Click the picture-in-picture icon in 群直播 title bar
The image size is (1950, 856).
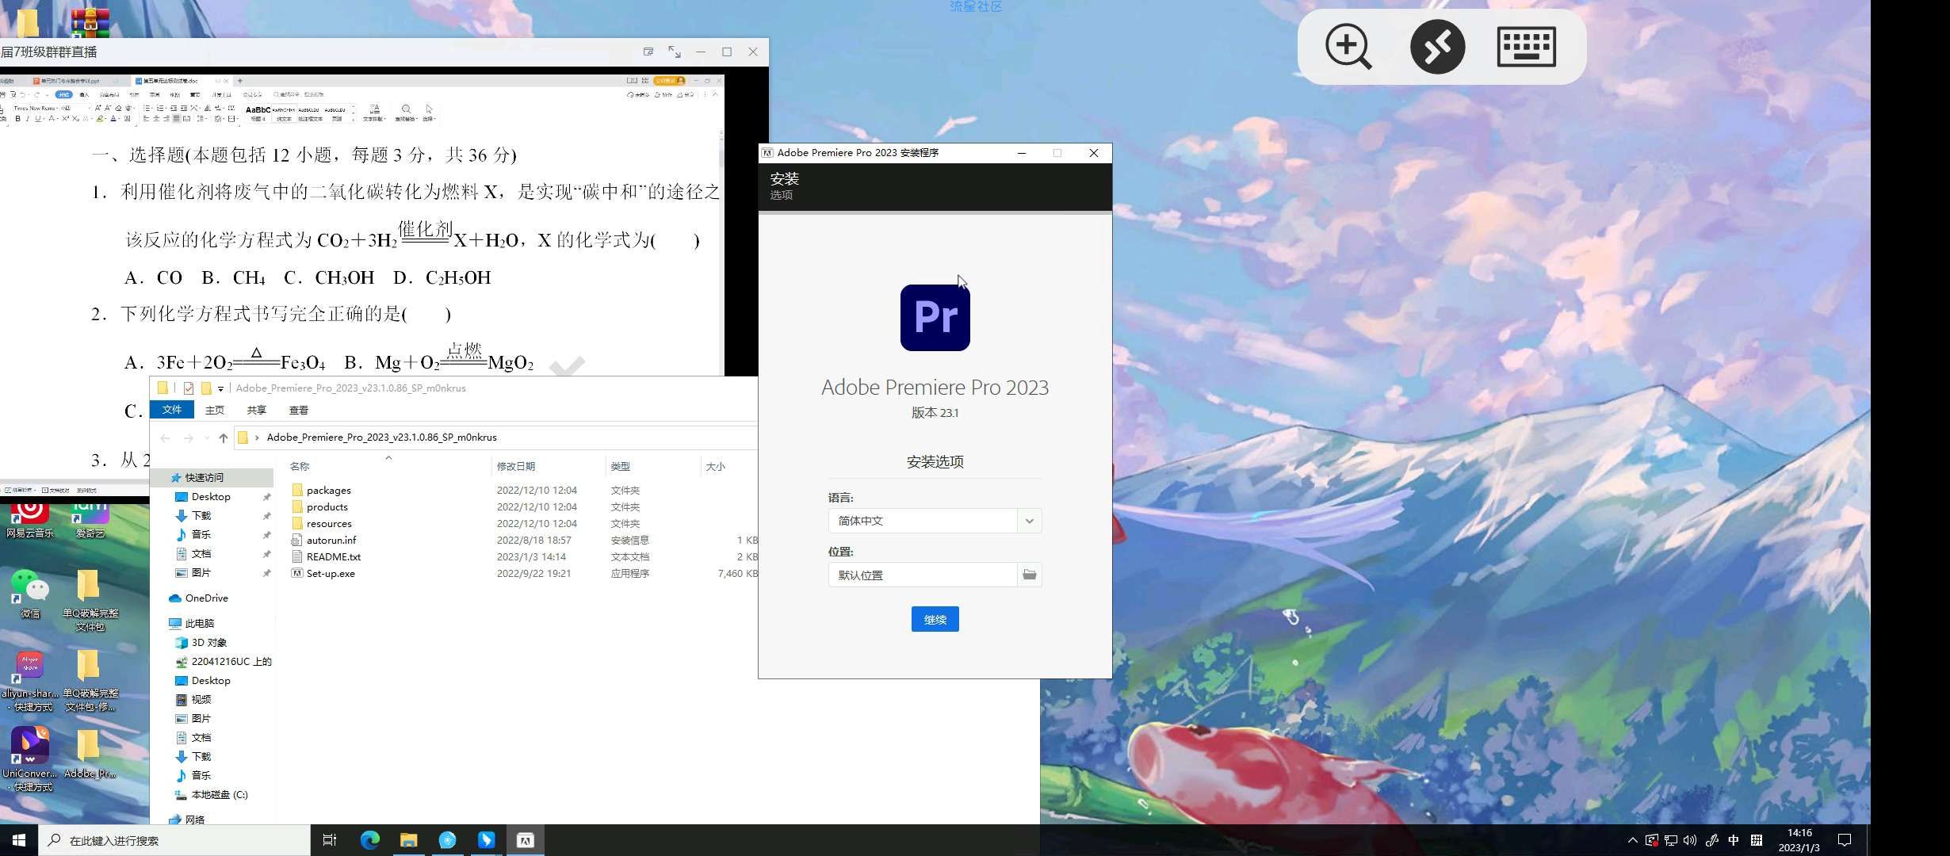click(x=648, y=52)
